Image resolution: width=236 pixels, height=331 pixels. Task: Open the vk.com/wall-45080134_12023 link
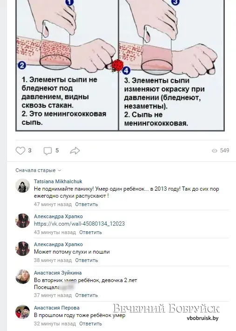(x=79, y=224)
